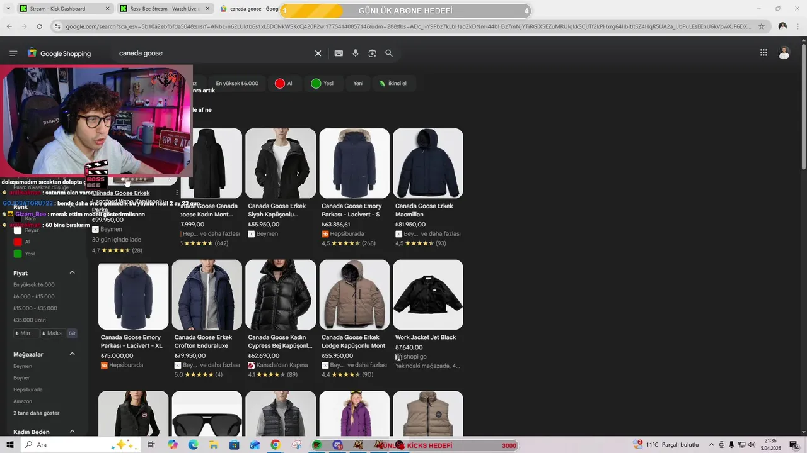
Task: Click the browser address bar URL
Action: [x=409, y=26]
